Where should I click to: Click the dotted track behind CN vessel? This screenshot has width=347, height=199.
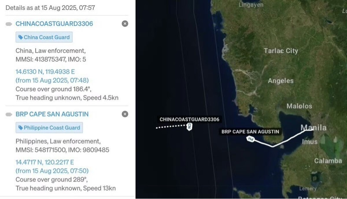click(x=171, y=126)
